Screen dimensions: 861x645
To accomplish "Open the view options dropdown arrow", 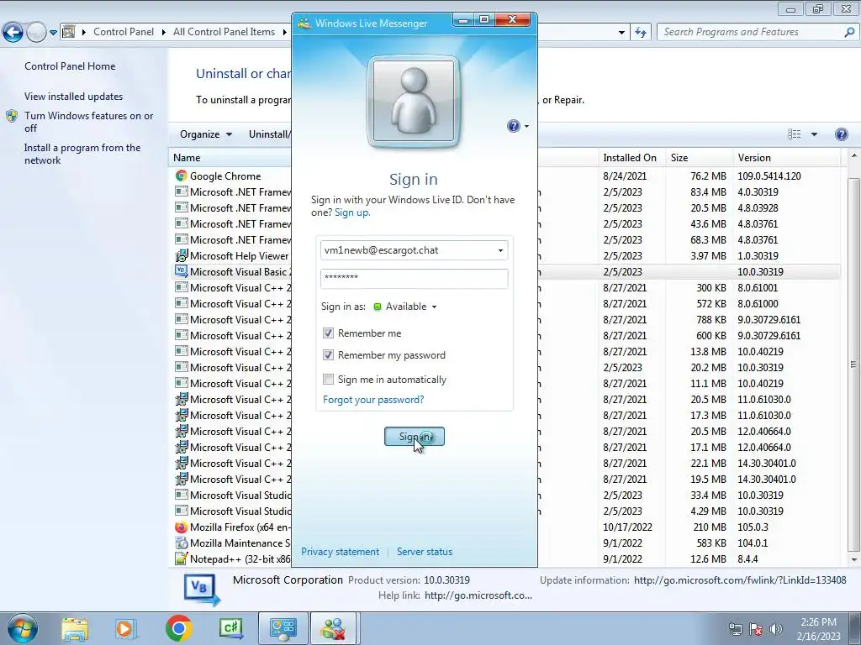I will 814,134.
